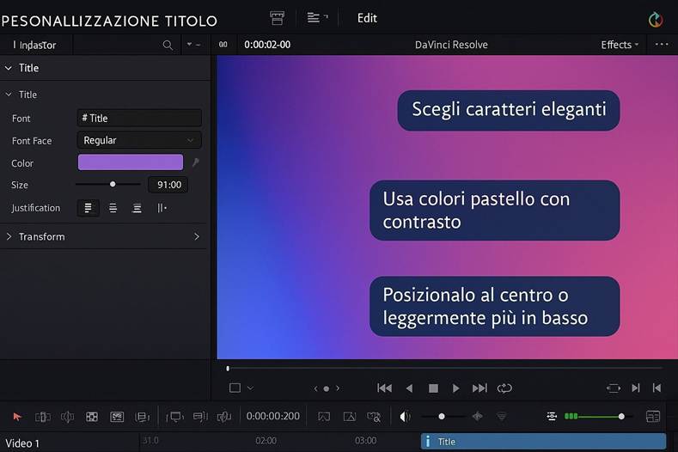Viewport: 678px width, 452px height.
Task: Open the purple Color swatch
Action: tap(130, 162)
